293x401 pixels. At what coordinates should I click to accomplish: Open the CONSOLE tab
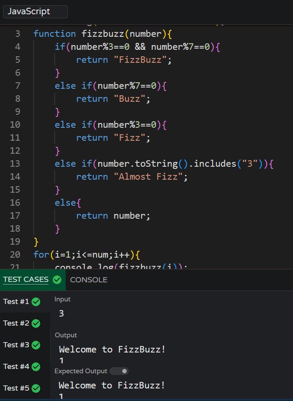click(89, 280)
